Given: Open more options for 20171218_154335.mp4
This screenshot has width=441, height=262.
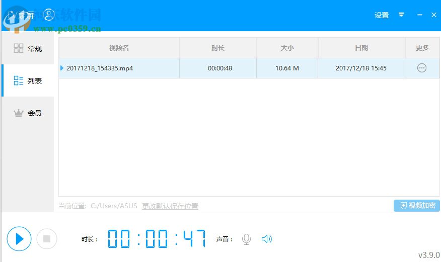Looking at the screenshot, I should coord(421,68).
